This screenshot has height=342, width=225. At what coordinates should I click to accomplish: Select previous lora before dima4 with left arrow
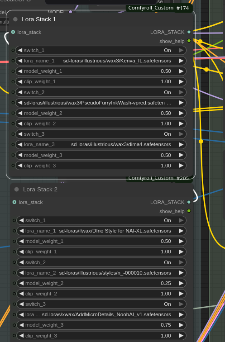[20, 145]
